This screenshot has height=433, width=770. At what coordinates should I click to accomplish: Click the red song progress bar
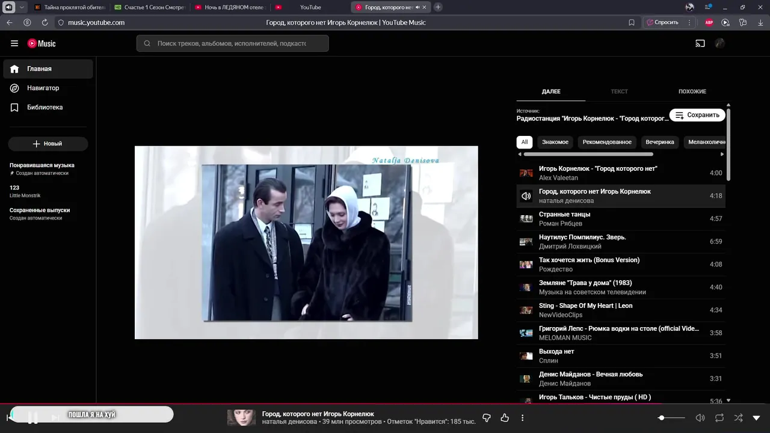(385, 404)
